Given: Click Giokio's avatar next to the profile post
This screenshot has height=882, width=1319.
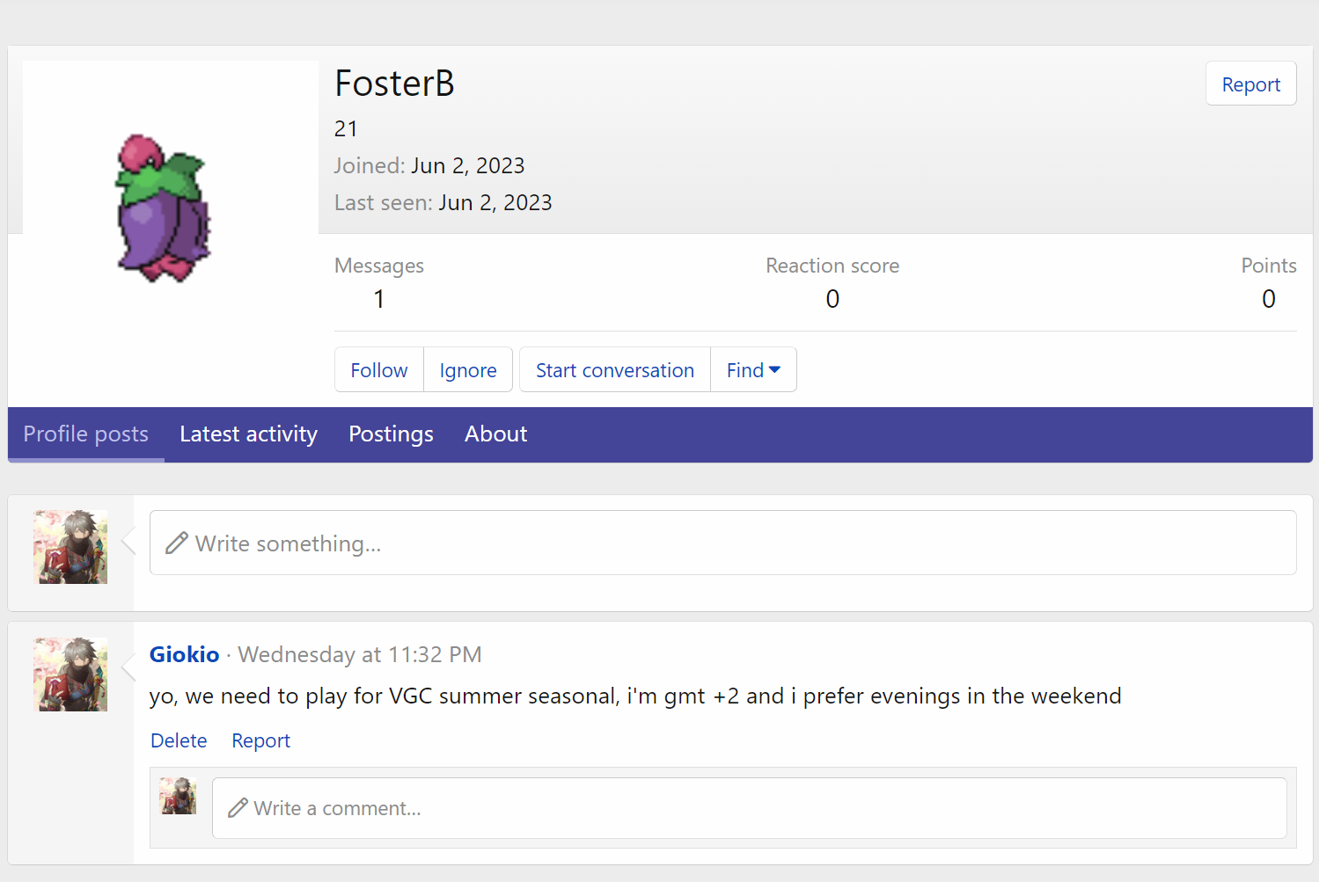Looking at the screenshot, I should click(x=70, y=674).
